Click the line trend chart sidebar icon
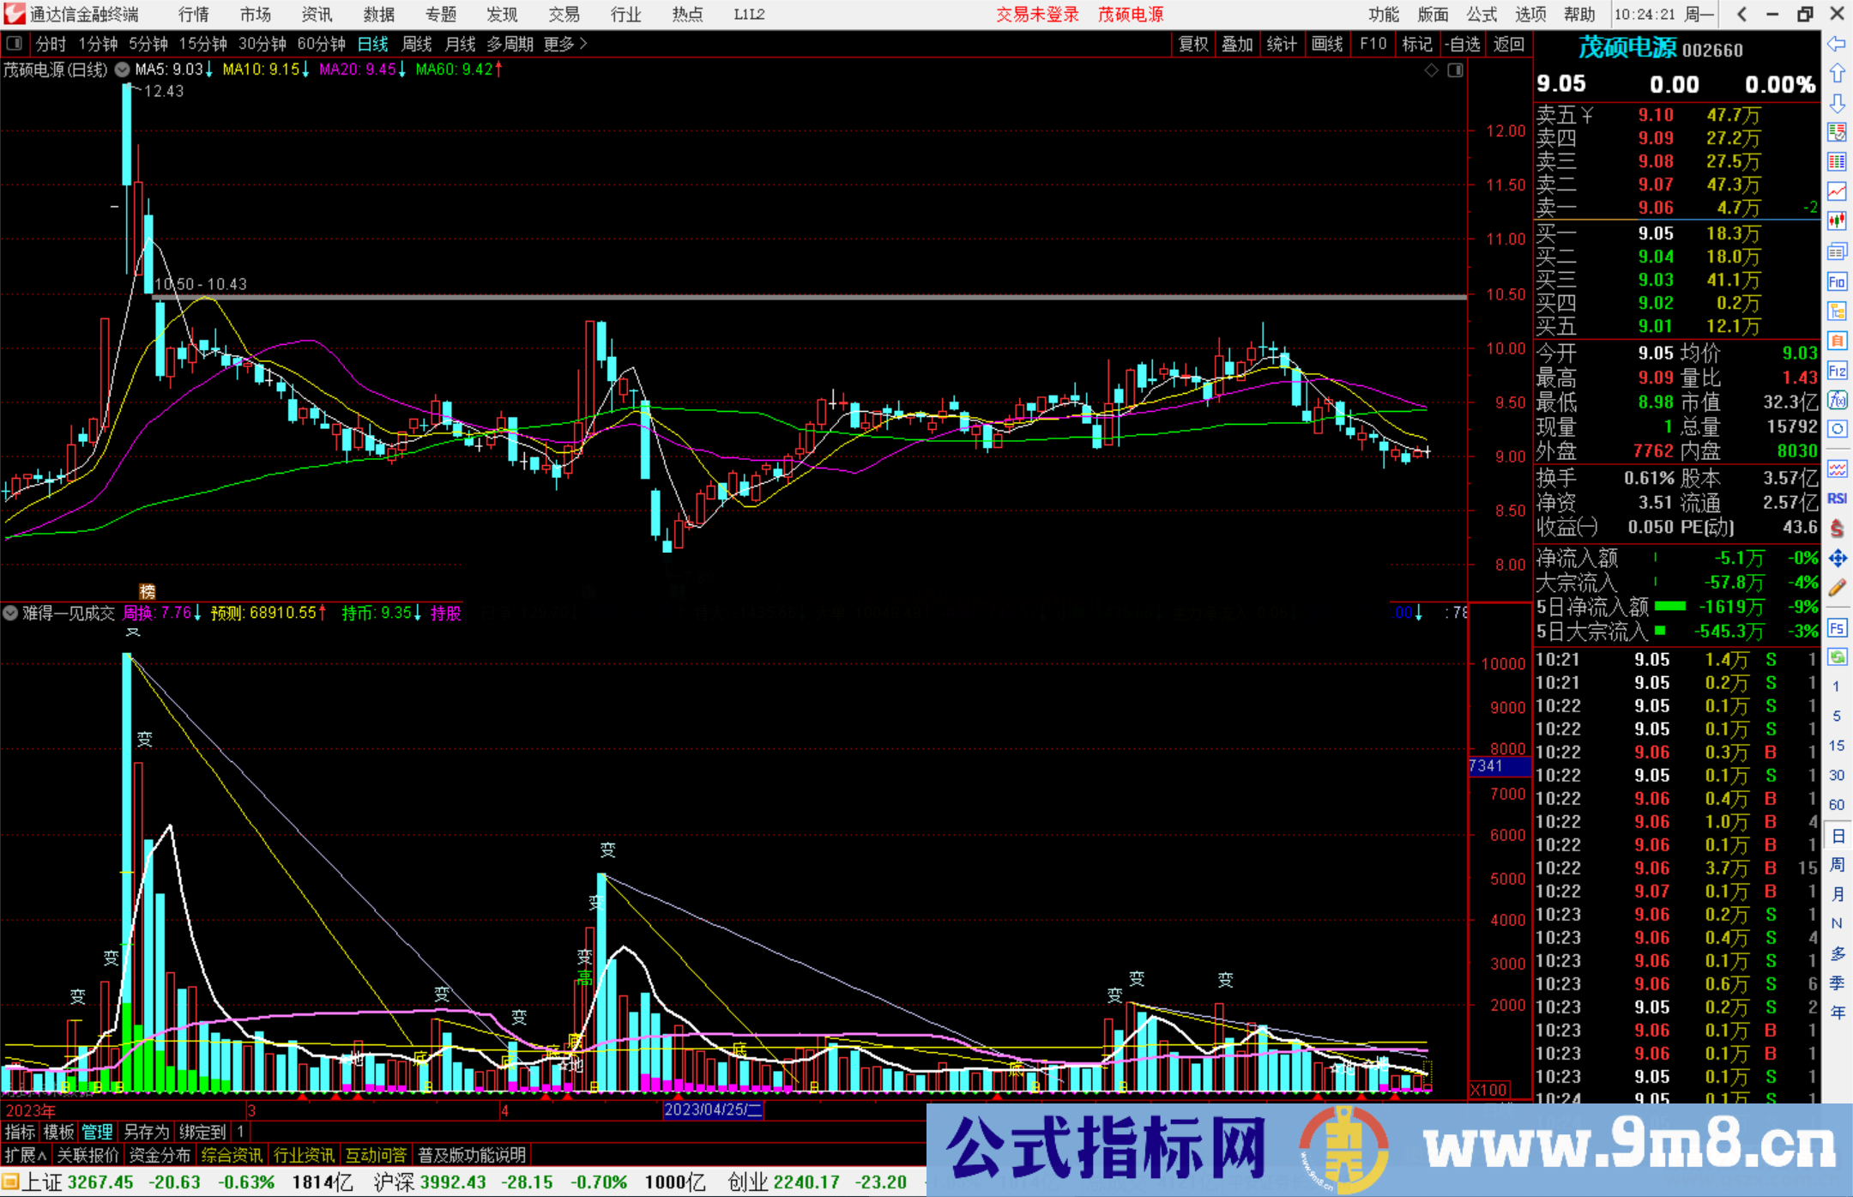The width and height of the screenshot is (1853, 1197). pos(1837,191)
